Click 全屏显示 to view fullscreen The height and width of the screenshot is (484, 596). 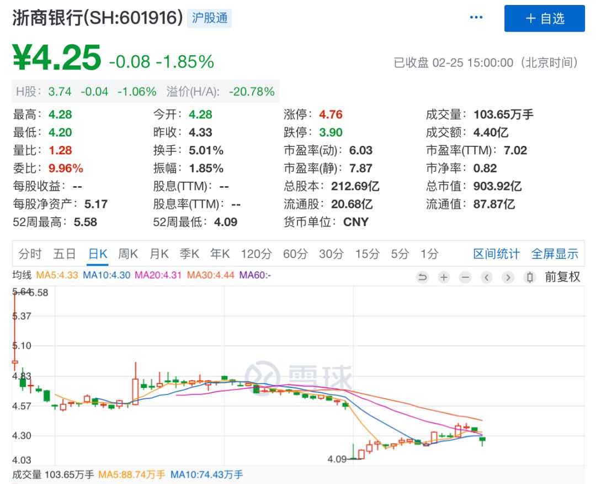click(555, 254)
